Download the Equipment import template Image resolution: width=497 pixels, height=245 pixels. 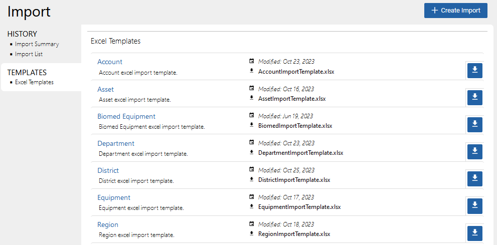[474, 206]
